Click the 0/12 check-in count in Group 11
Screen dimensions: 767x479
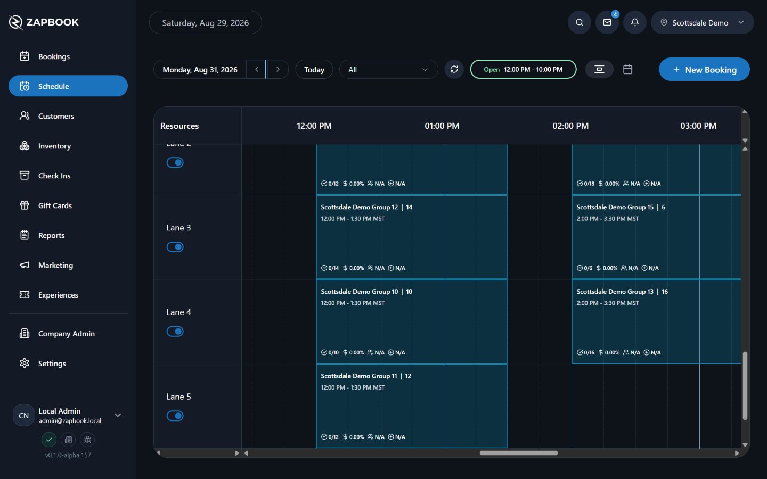click(330, 437)
